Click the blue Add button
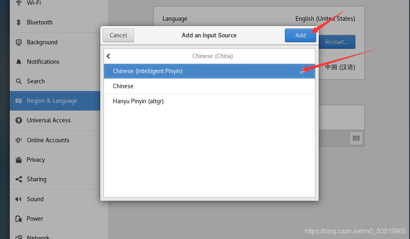Screen dimensions: 410x239 click(x=300, y=35)
